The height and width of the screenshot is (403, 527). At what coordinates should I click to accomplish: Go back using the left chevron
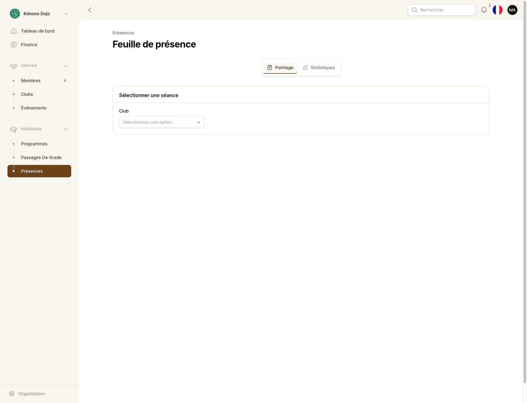89,10
